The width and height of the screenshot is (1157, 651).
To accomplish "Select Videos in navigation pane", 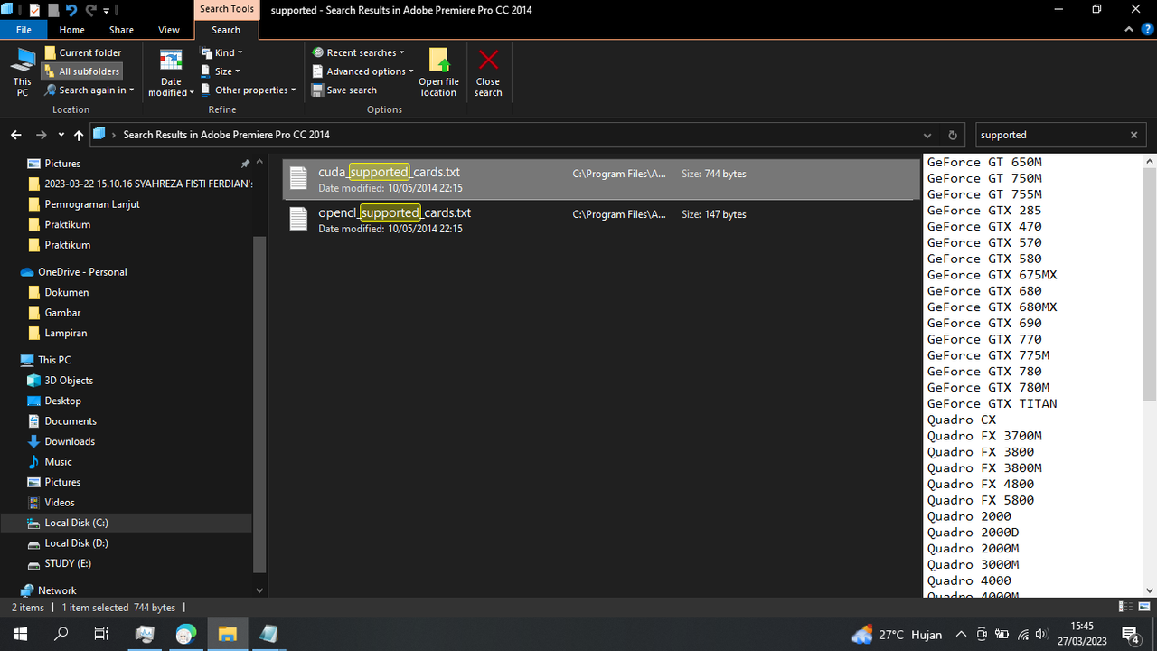I will (60, 503).
